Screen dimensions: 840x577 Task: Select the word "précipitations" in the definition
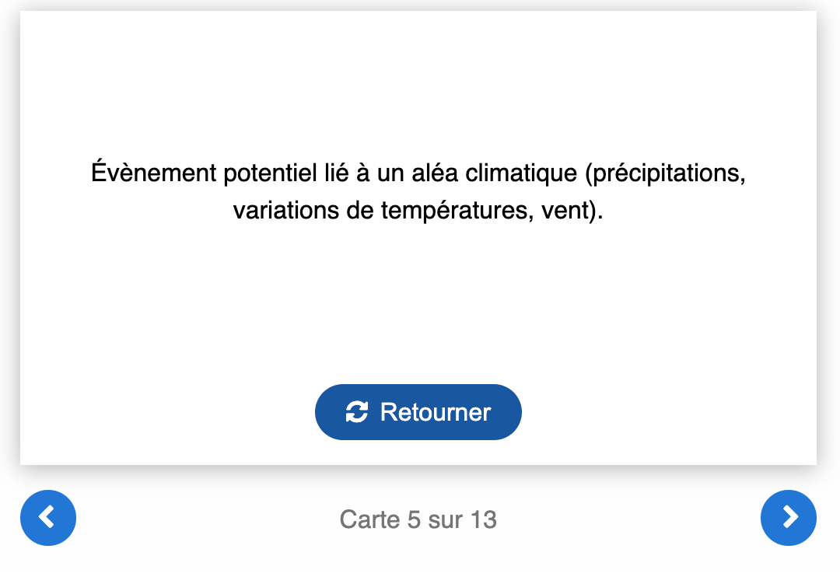pos(669,173)
